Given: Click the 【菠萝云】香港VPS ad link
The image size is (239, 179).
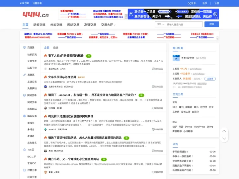Looking at the screenshot, I should 38,34.
